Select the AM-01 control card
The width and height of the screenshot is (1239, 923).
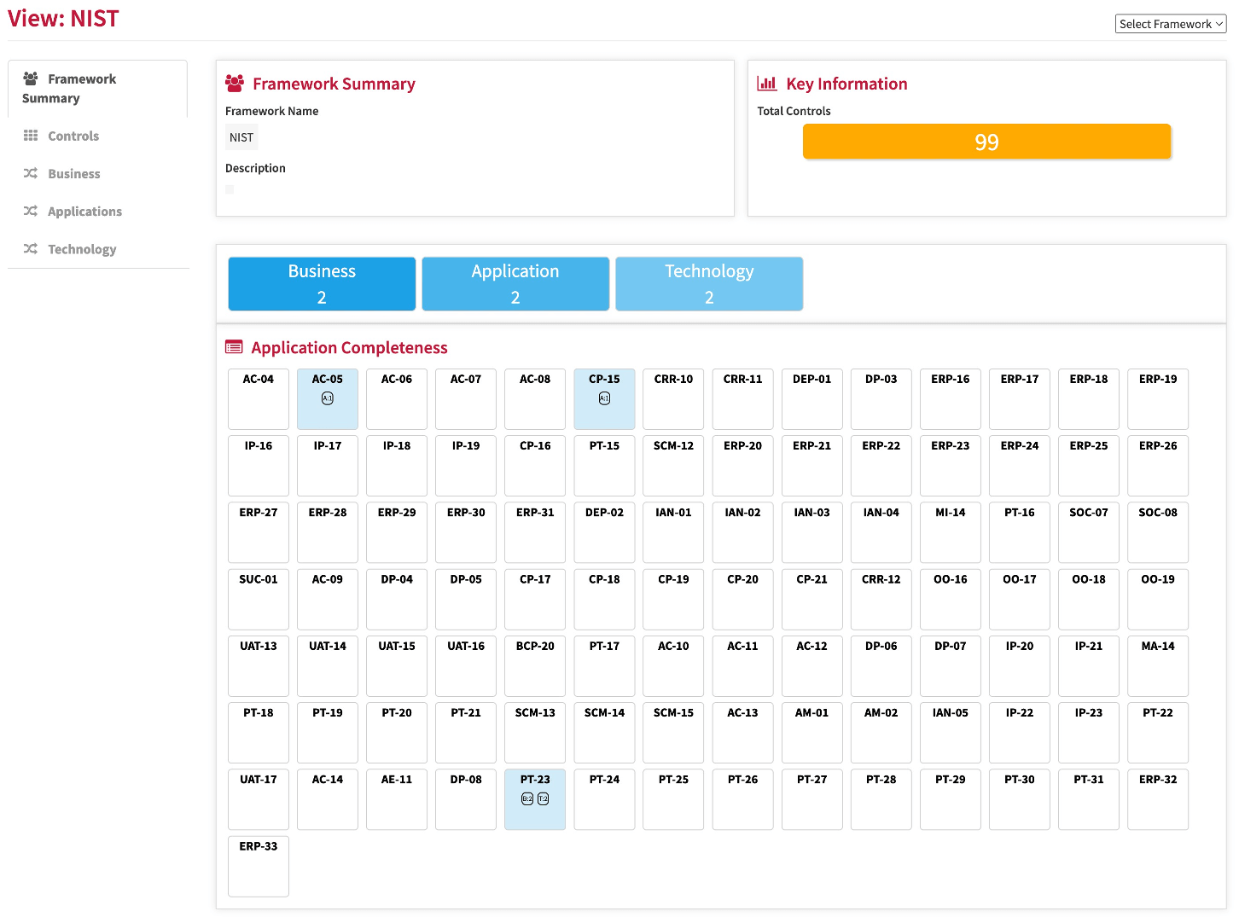(811, 733)
